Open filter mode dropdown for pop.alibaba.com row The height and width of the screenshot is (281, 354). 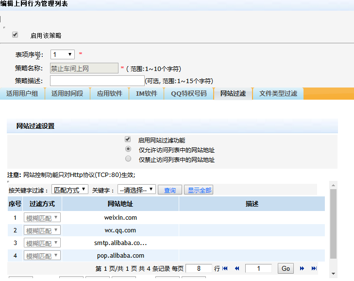(x=42, y=255)
